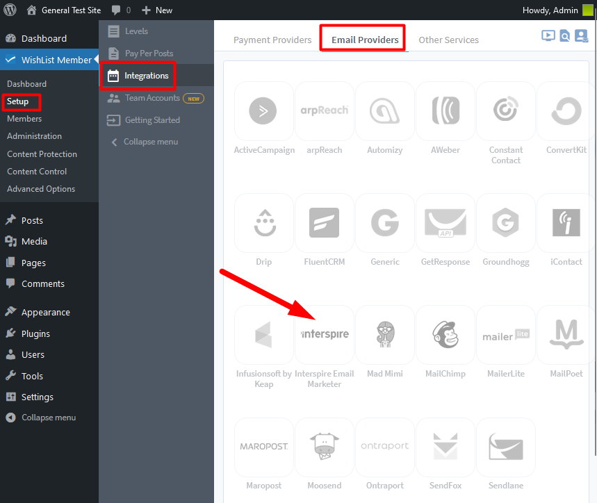Open the Maropost integration
Viewport: 597px width, 503px height.
point(264,447)
